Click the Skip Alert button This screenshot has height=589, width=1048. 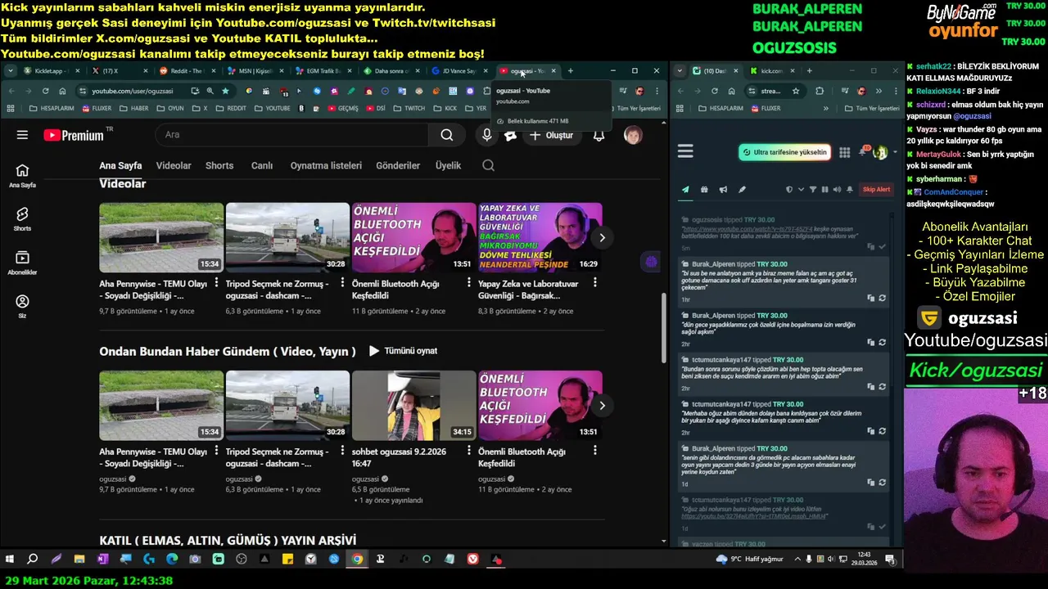[876, 190]
